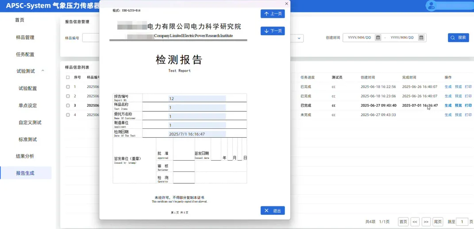This screenshot has height=229, width=474.
Task: Select 自定义测试 submenu item
Action: click(30, 123)
